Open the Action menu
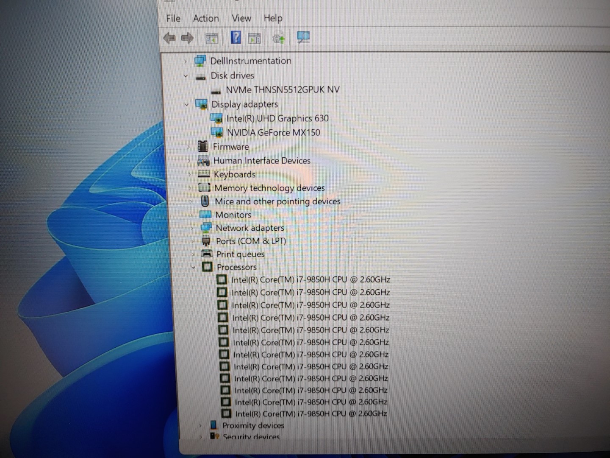The image size is (610, 458). pos(206,18)
